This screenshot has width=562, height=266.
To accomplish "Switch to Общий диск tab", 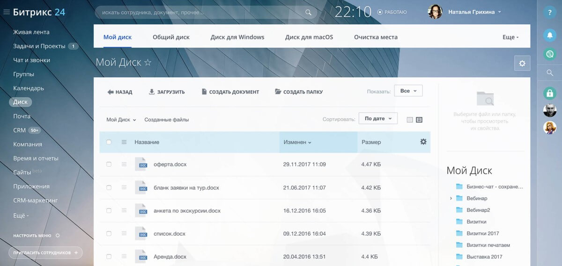I will point(171,37).
